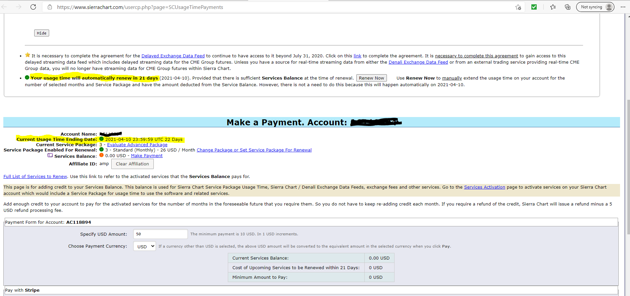Open Change Package or Set Service Package link
The width and height of the screenshot is (630, 296).
click(x=254, y=150)
